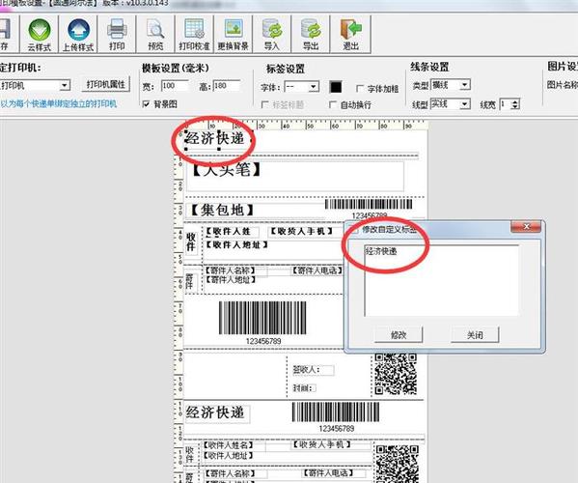
Task: Click the 导入 import icon
Action: [272, 35]
